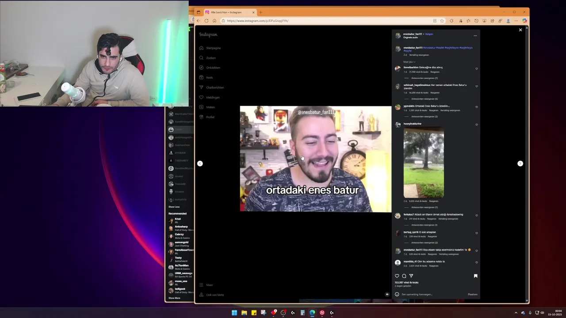Open Startpagina in Instagram sidebar

pos(210,48)
